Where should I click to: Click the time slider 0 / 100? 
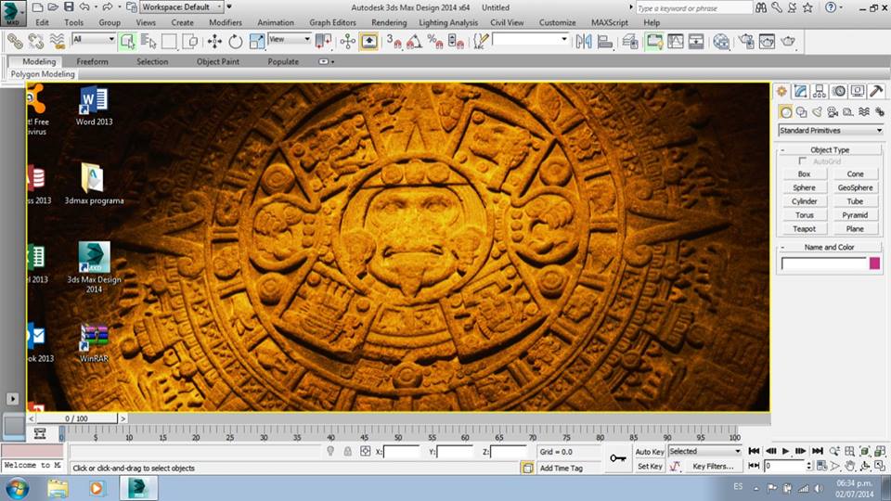[76, 418]
